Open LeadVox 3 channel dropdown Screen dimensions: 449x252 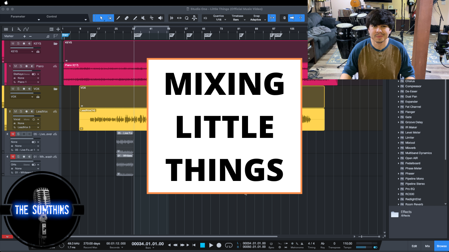coord(26,127)
